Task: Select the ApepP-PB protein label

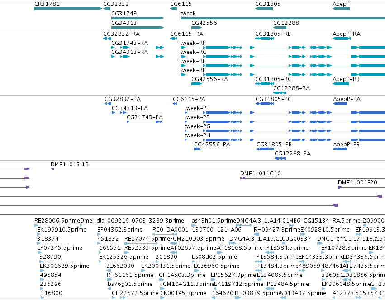Action: (x=346, y=145)
